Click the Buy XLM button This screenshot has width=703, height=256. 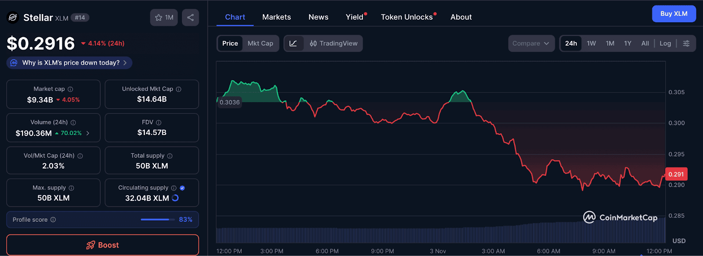click(674, 14)
